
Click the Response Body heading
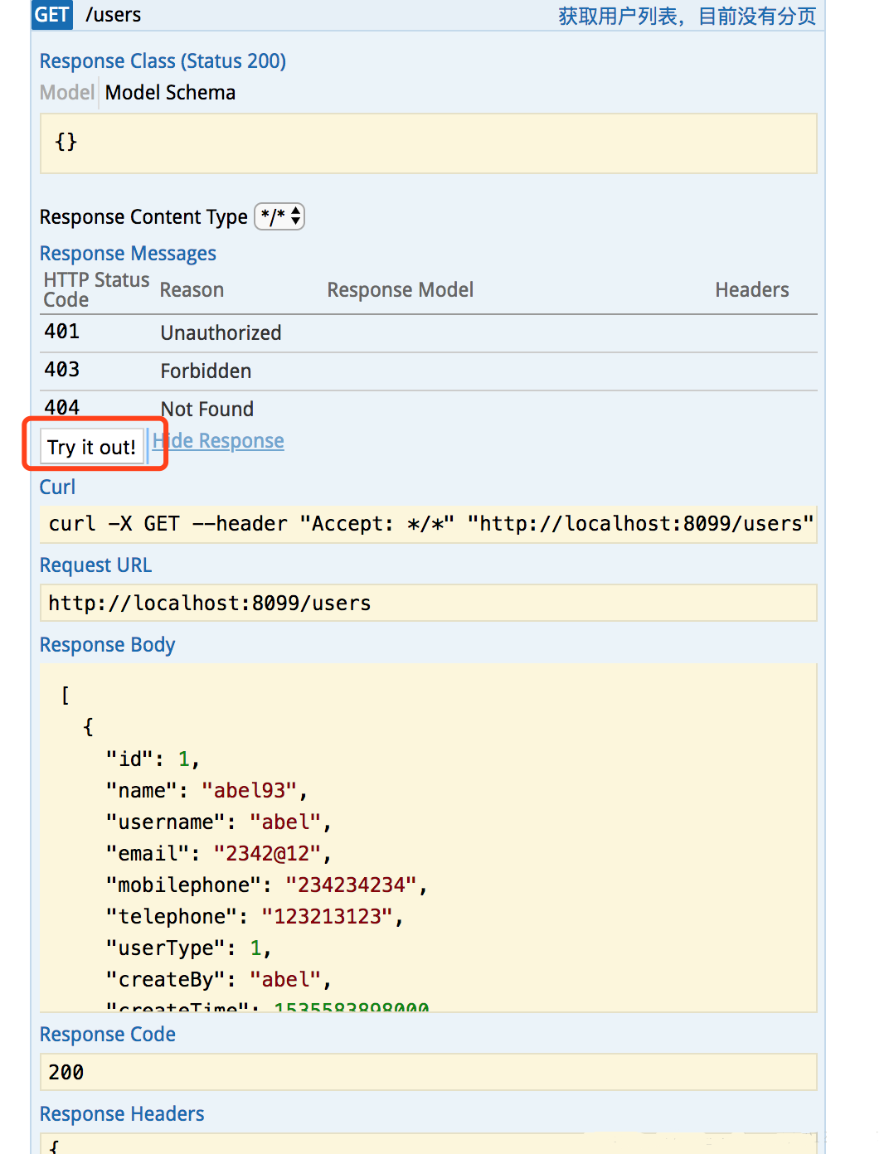pos(107,645)
